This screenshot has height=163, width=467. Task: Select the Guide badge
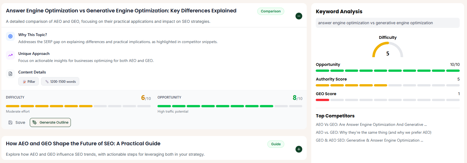coord(276,144)
